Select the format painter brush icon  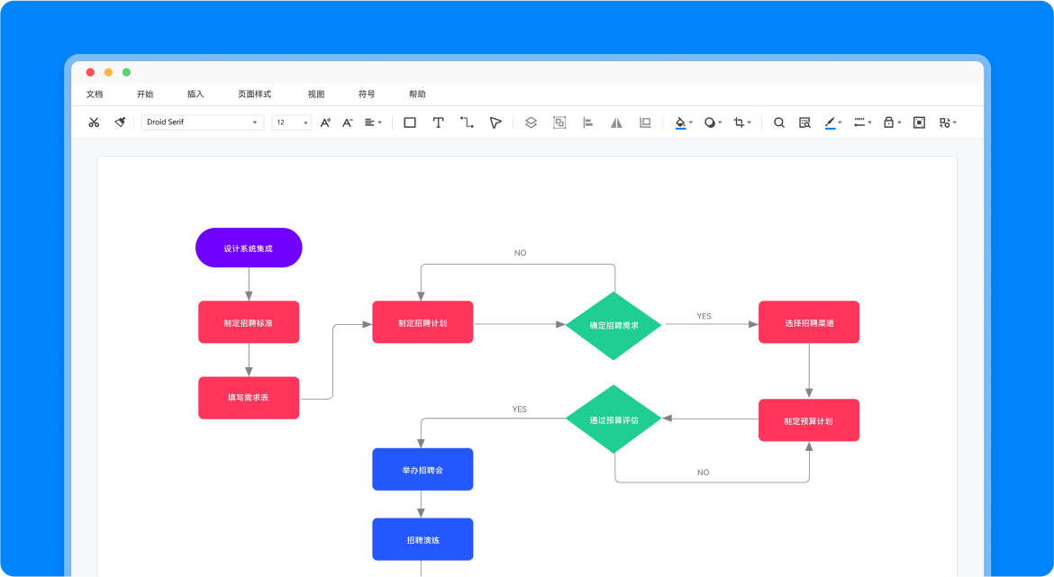pos(120,122)
